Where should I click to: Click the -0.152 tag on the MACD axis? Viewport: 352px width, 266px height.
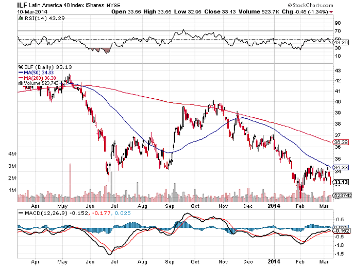[x=341, y=231]
